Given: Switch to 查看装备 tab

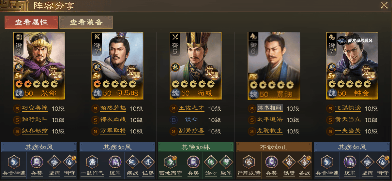Looking at the screenshot, I should [86, 22].
